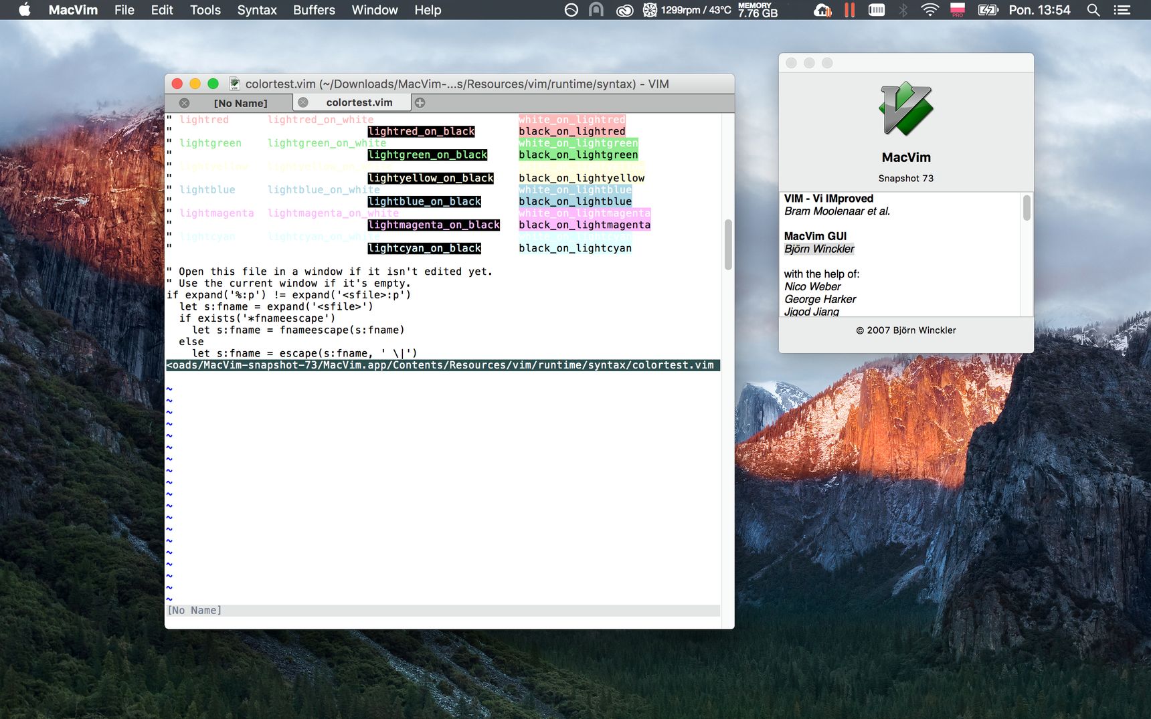Viewport: 1151px width, 719px height.
Task: Click the lightred_on_black color sample
Action: (x=422, y=132)
